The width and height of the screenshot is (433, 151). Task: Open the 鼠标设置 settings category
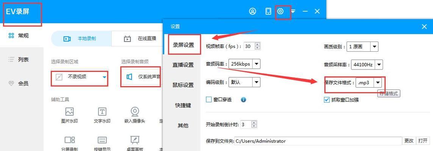pos(183,85)
